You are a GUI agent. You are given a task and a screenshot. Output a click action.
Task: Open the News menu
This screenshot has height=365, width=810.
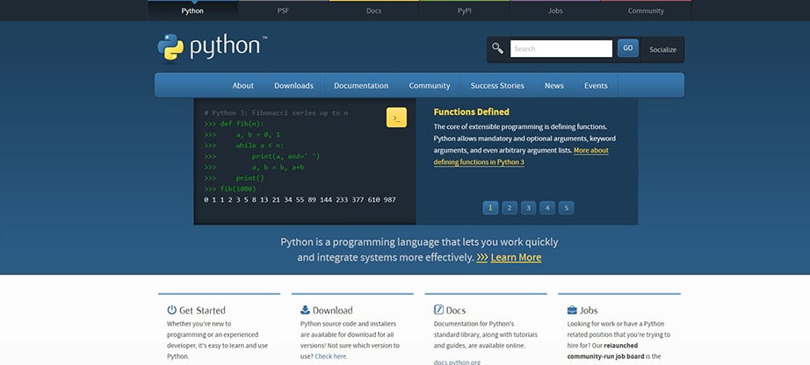click(553, 86)
